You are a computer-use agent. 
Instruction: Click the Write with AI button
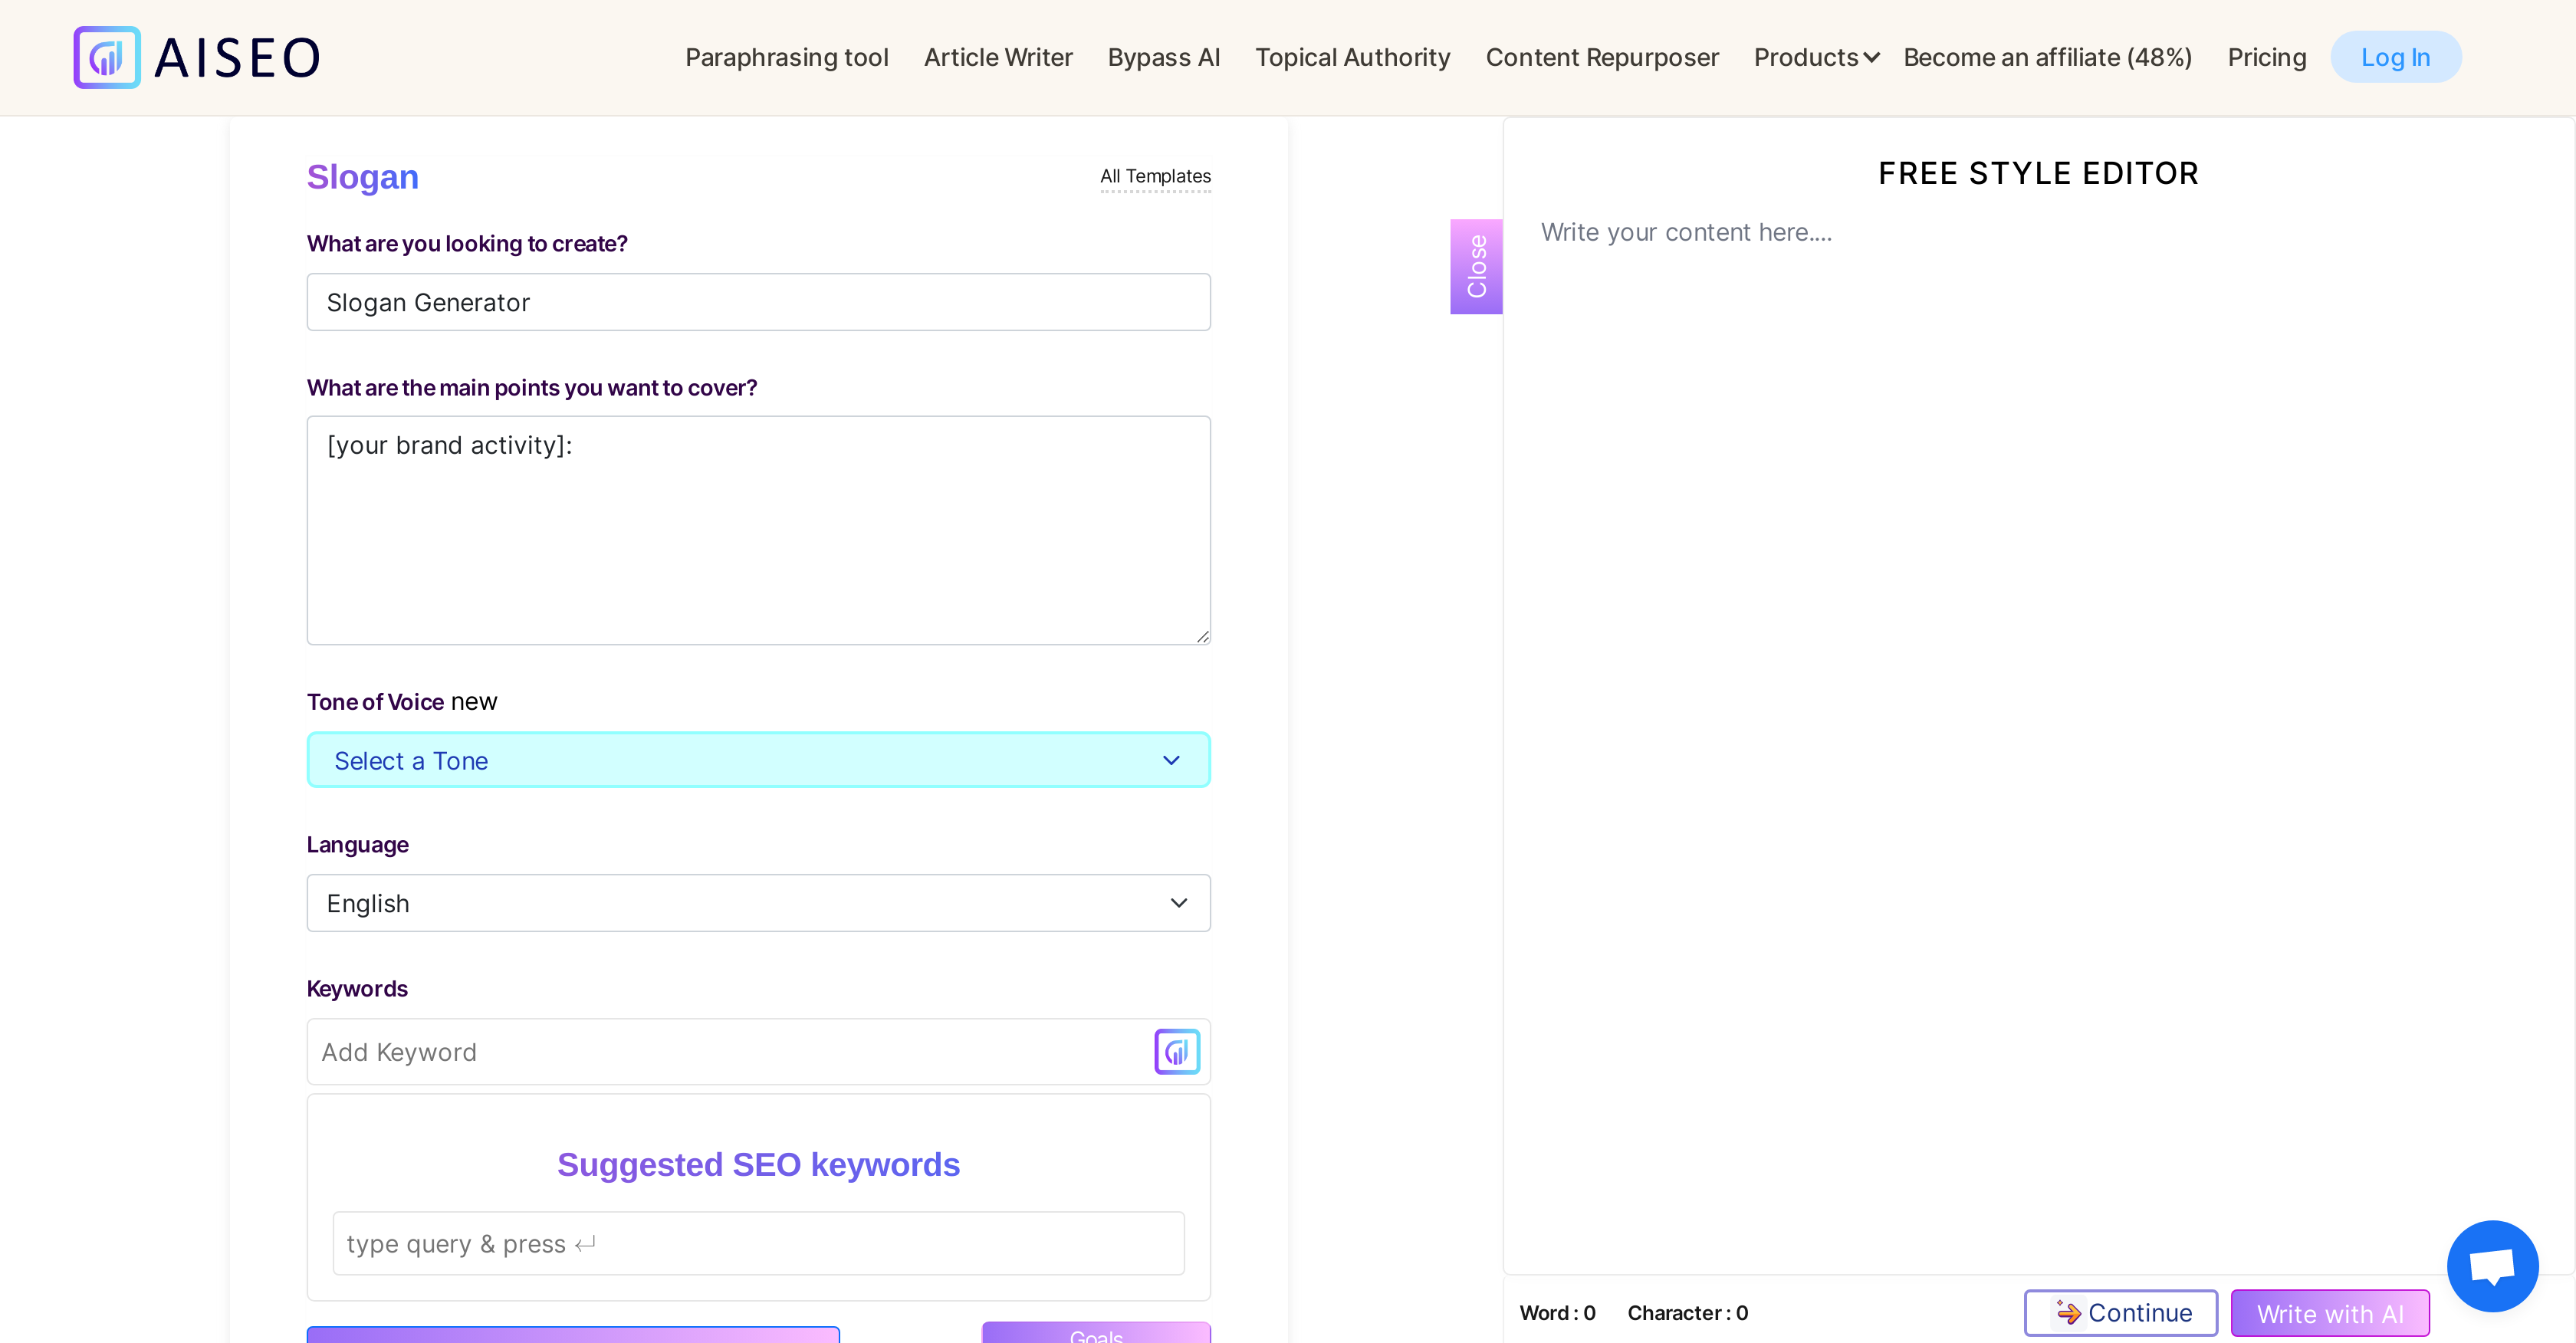2330,1312
